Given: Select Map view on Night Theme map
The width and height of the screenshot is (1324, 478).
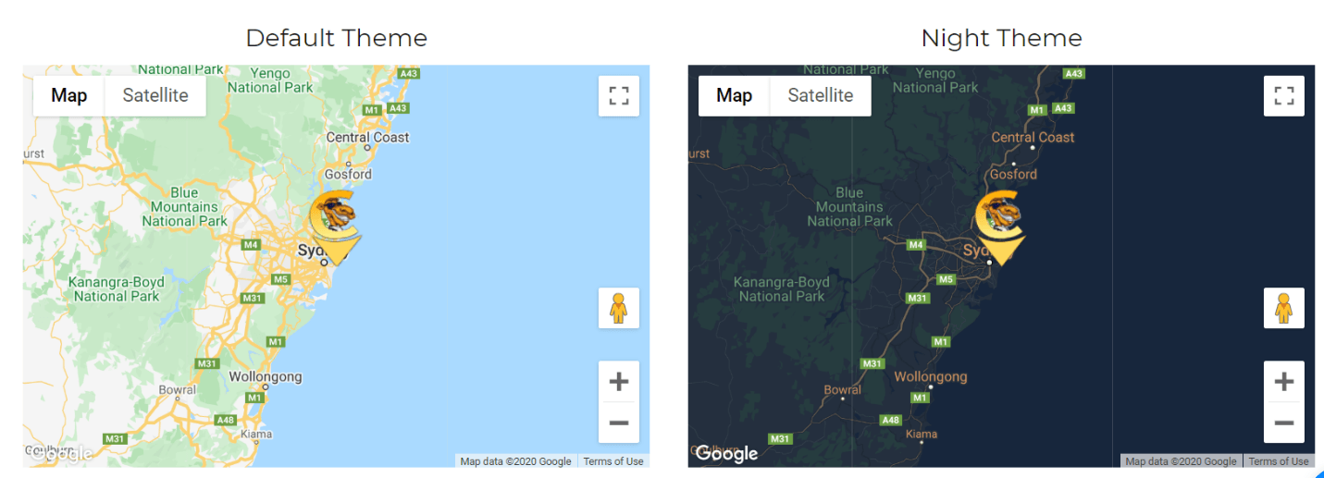Looking at the screenshot, I should 735,95.
